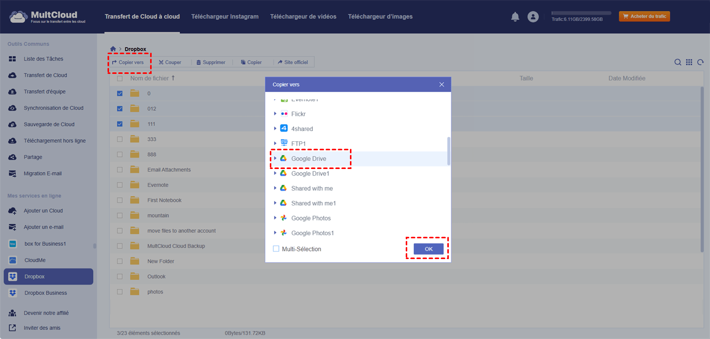This screenshot has width=710, height=339.
Task: Sort by Nom de fichier column
Action: coord(152,78)
